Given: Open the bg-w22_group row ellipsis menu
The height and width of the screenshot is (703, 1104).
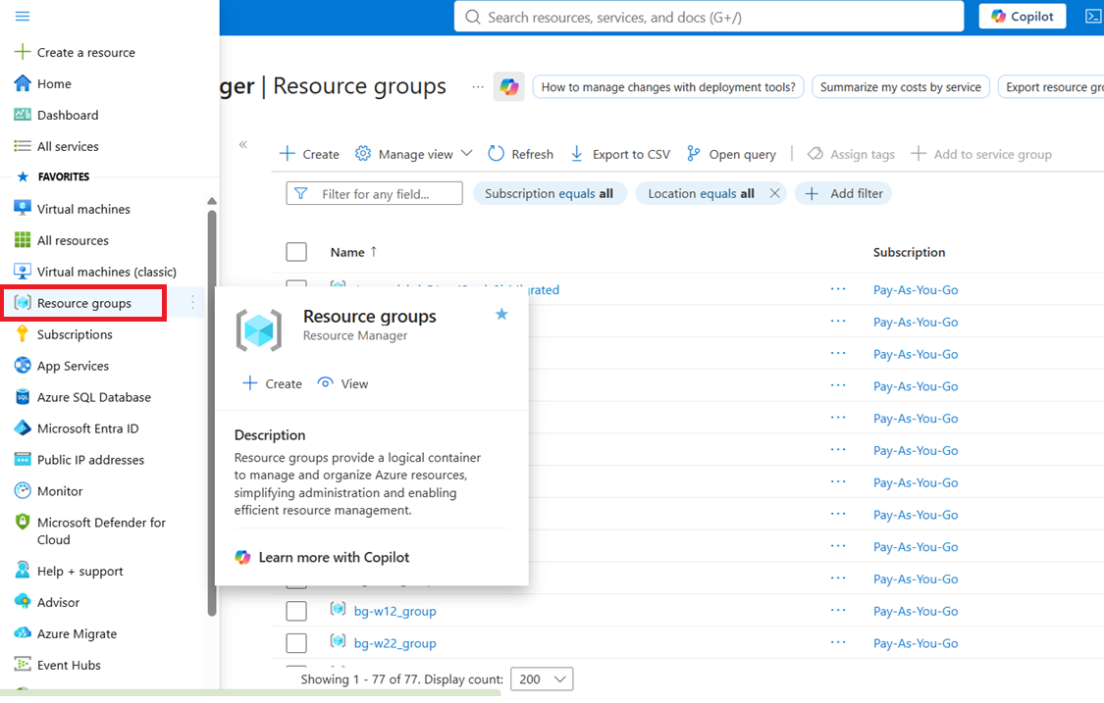Looking at the screenshot, I should [x=838, y=642].
